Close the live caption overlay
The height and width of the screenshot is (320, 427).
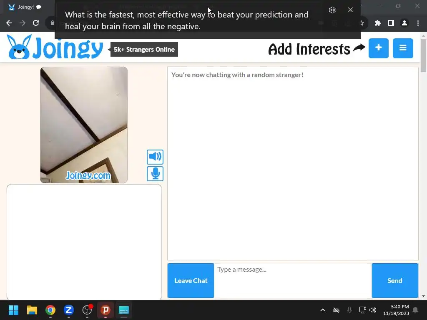point(350,10)
